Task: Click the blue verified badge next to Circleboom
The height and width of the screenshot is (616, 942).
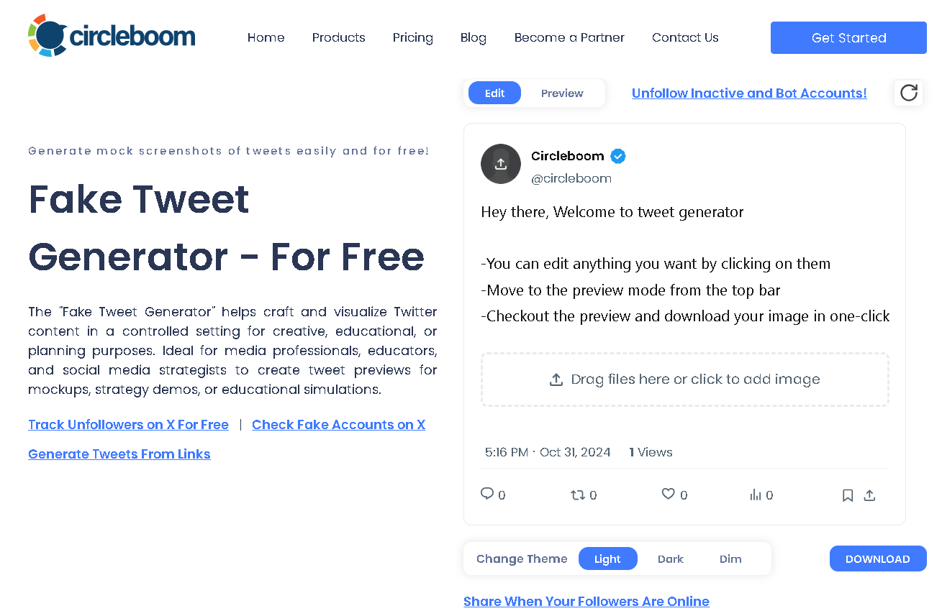Action: coord(617,156)
